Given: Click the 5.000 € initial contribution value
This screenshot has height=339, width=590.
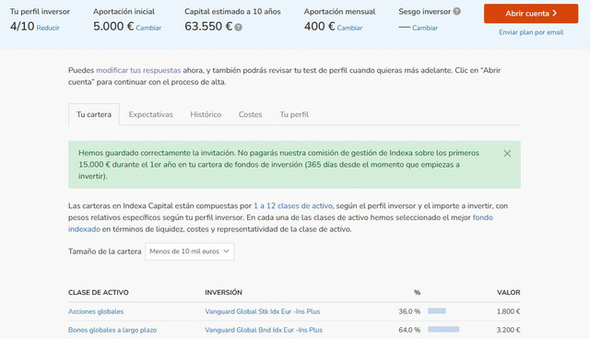Looking at the screenshot, I should coord(113,27).
